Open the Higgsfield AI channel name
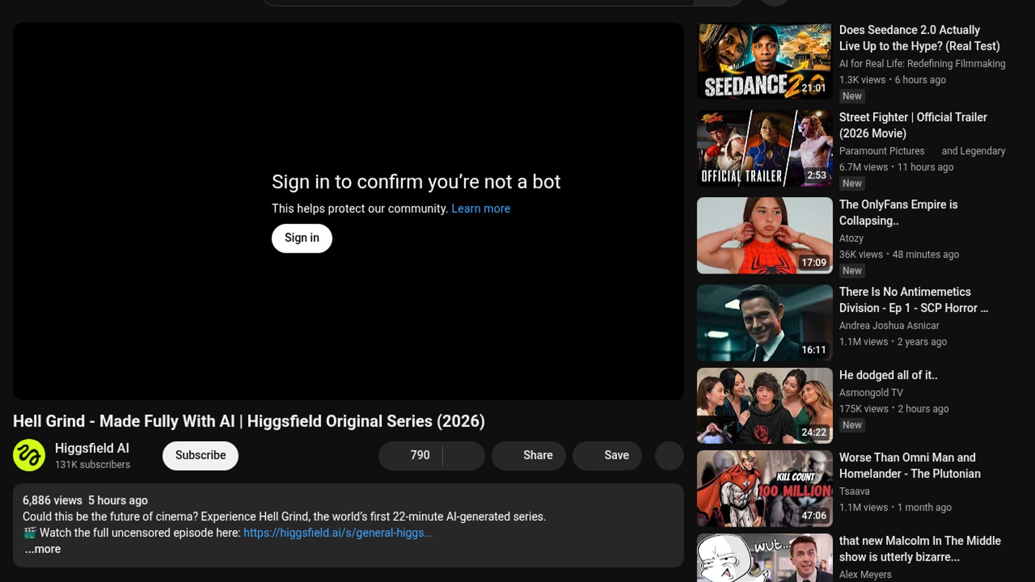Viewport: 1035px width, 582px height. pos(92,448)
